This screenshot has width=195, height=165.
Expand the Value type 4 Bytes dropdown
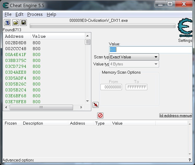[x=134, y=64]
